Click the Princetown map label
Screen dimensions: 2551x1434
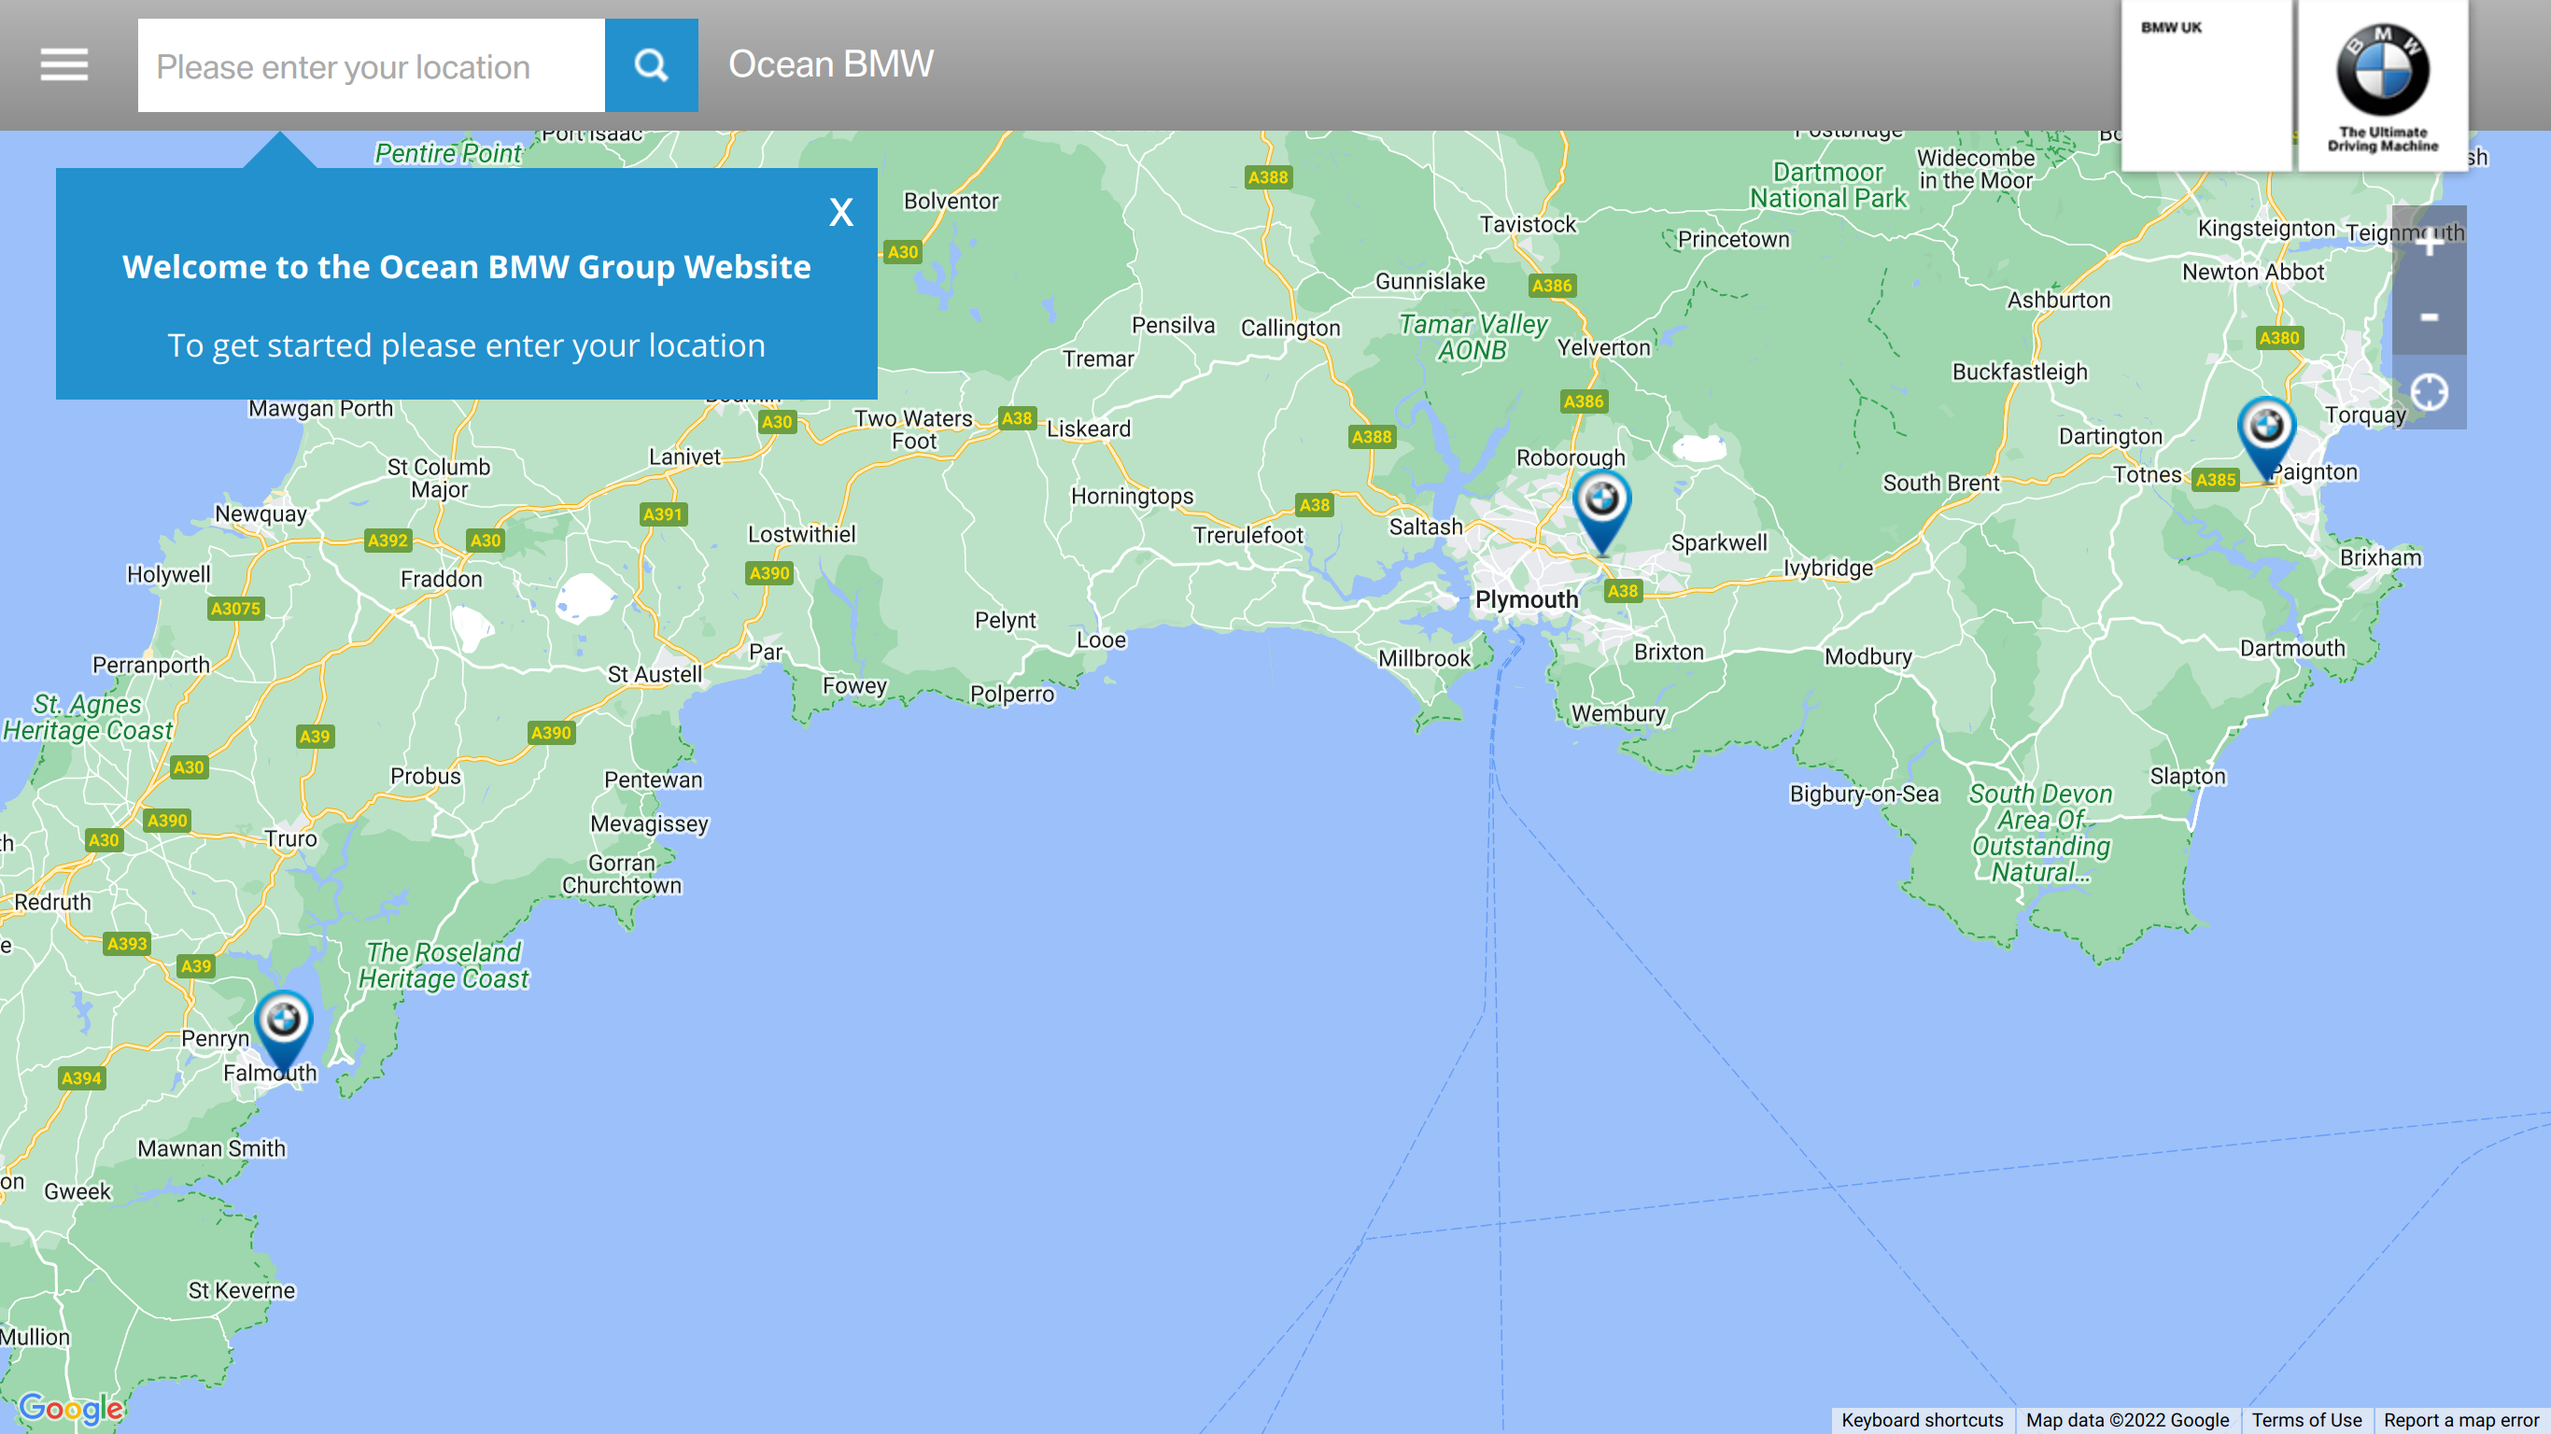click(1733, 240)
